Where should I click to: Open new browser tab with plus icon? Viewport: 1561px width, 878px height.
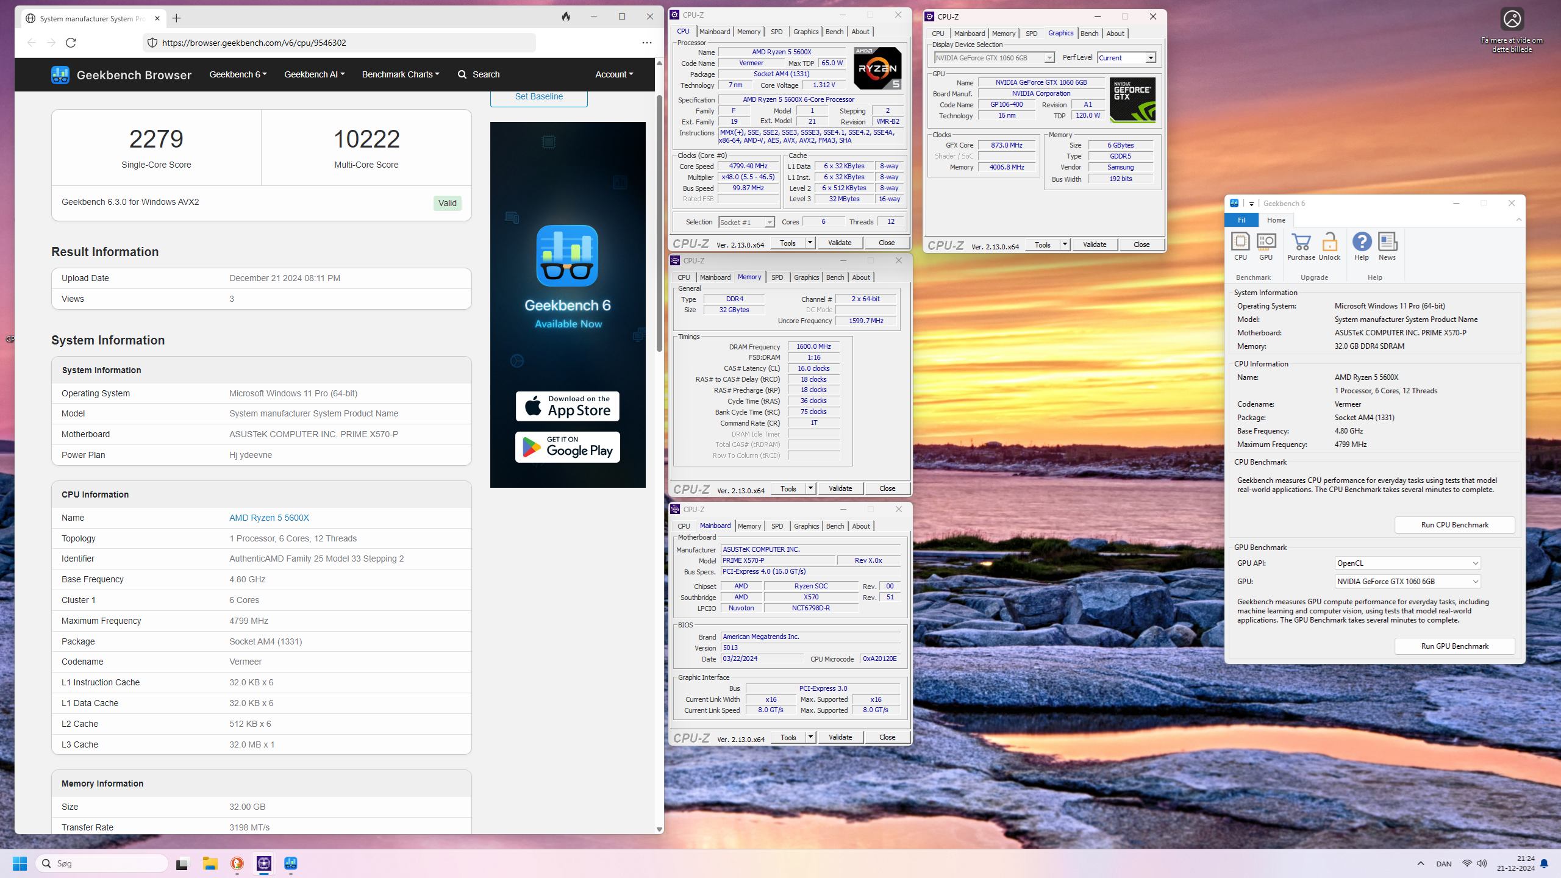tap(176, 18)
